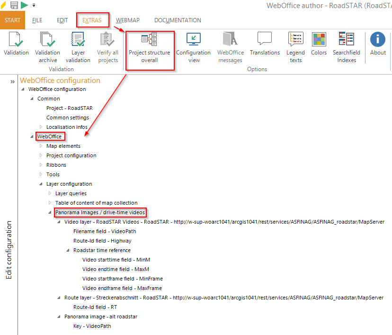Switch to the EXTRAS ribbon tab
This screenshot has width=392, height=335.
coord(93,20)
